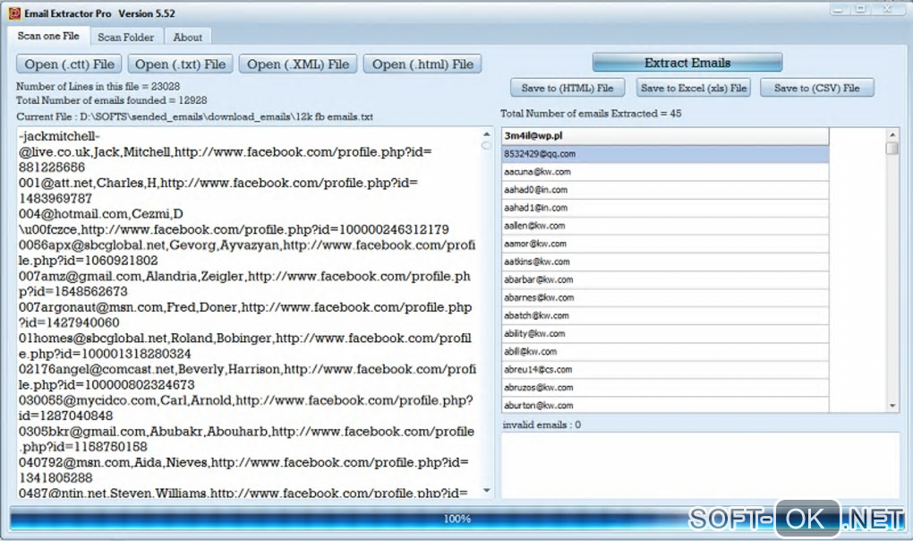Viewport: 913px width, 541px height.
Task: Select the Scan one File tab
Action: click(x=48, y=36)
